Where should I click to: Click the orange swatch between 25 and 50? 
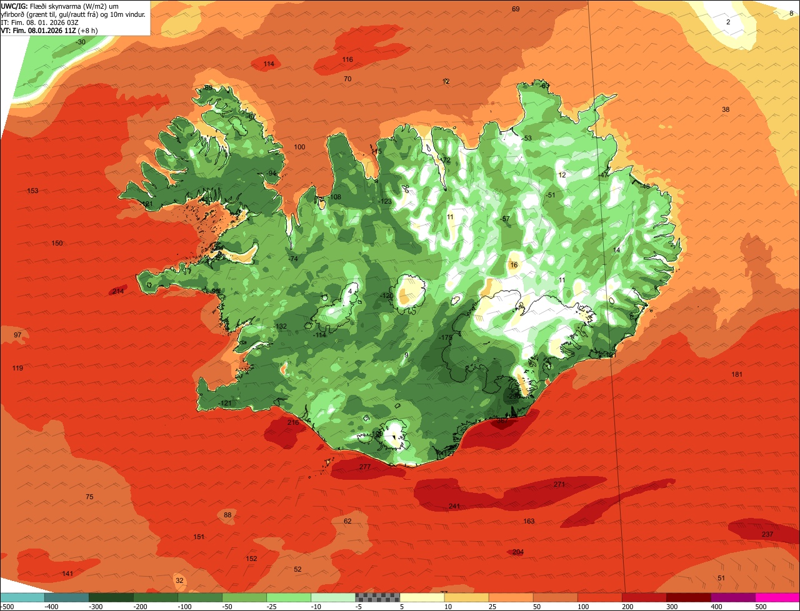click(x=511, y=598)
